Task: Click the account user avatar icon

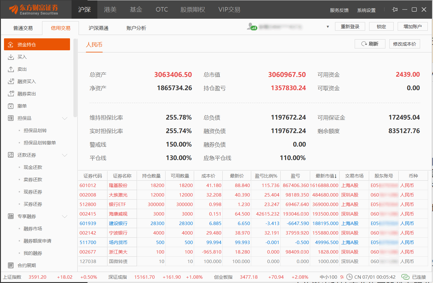Action: coord(252,27)
